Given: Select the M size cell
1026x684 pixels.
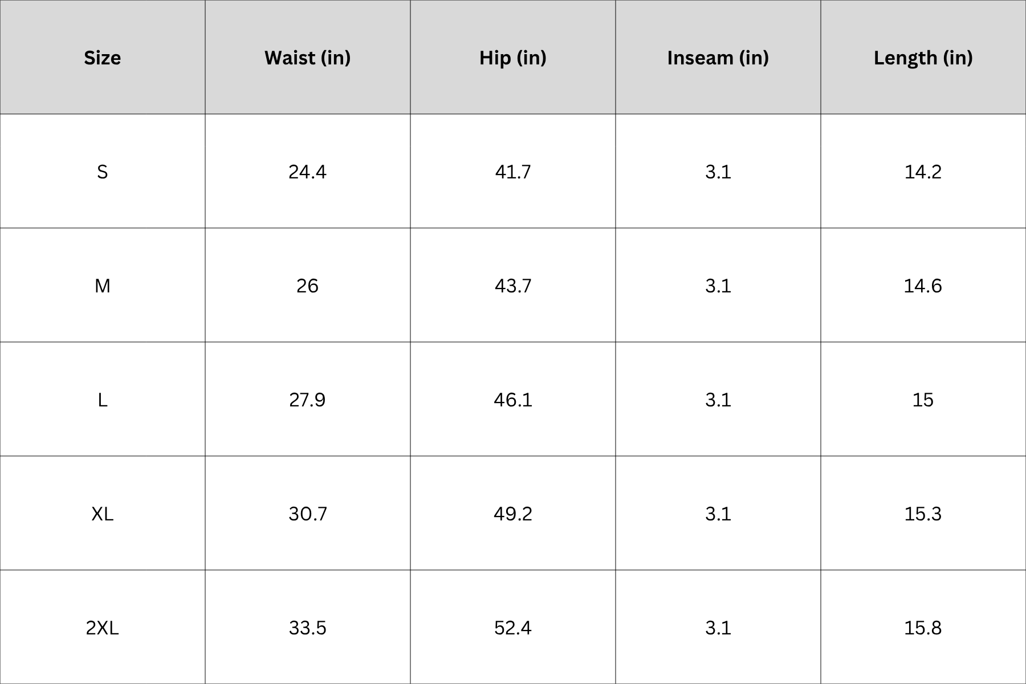Looking at the screenshot, I should tap(103, 285).
